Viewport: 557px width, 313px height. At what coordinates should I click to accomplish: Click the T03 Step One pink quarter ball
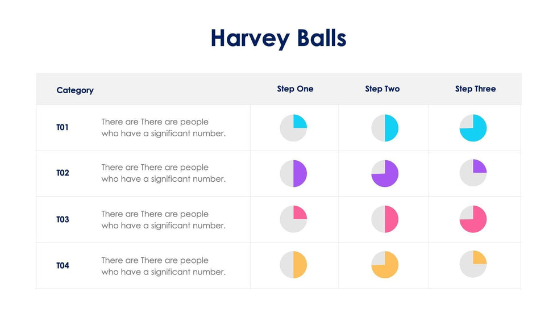click(293, 220)
